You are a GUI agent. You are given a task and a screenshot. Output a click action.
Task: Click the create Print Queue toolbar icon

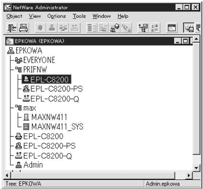click(75, 28)
